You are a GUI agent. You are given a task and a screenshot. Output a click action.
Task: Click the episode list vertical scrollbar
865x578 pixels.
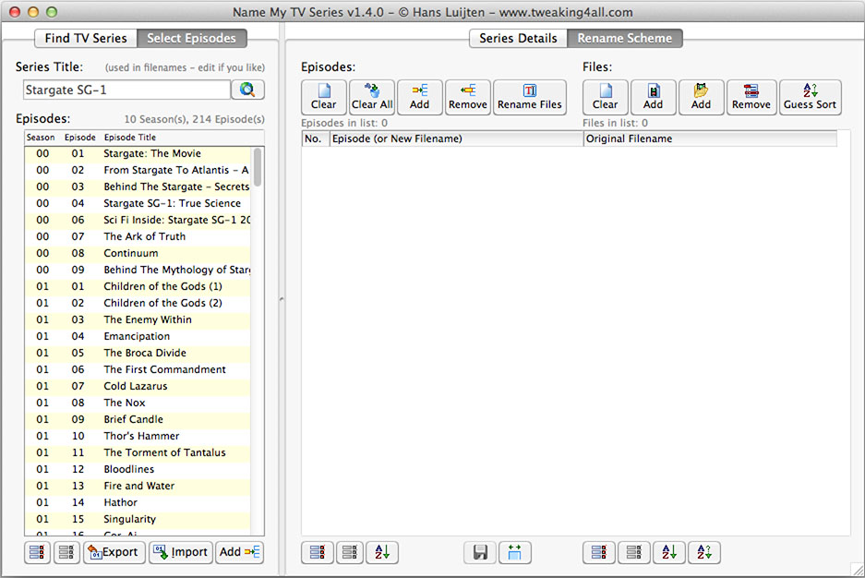click(258, 167)
